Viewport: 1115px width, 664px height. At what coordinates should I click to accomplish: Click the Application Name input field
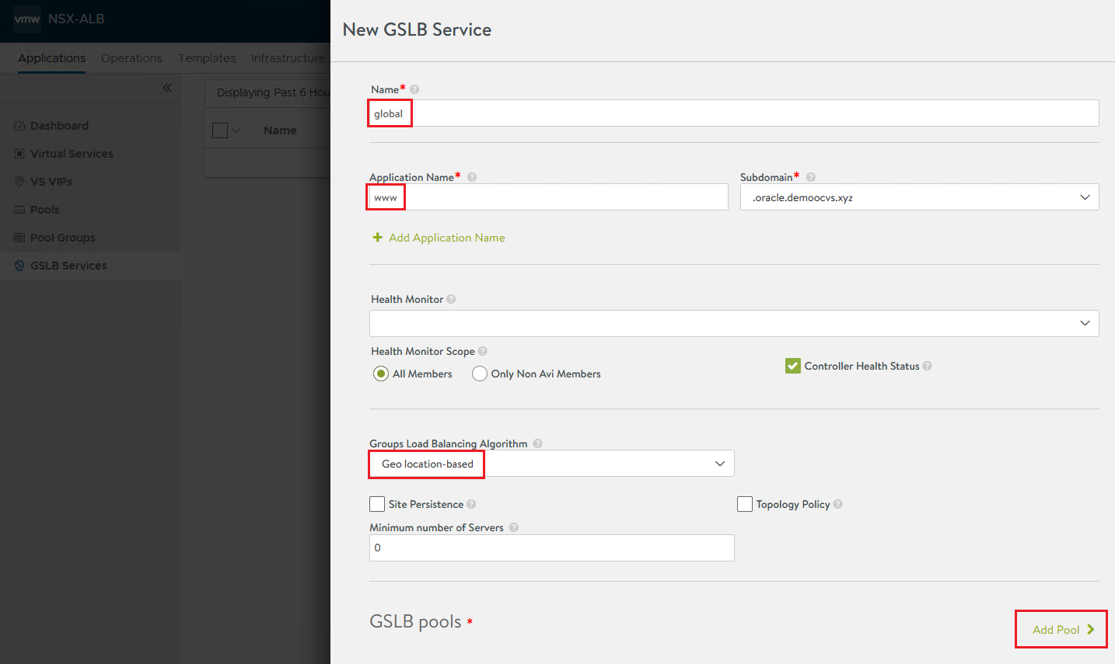point(549,197)
